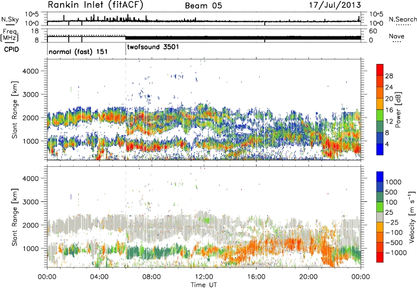This screenshot has height=288, width=417.
Task: Click the gray segment of the Velocity color bar
Action: click(380, 217)
